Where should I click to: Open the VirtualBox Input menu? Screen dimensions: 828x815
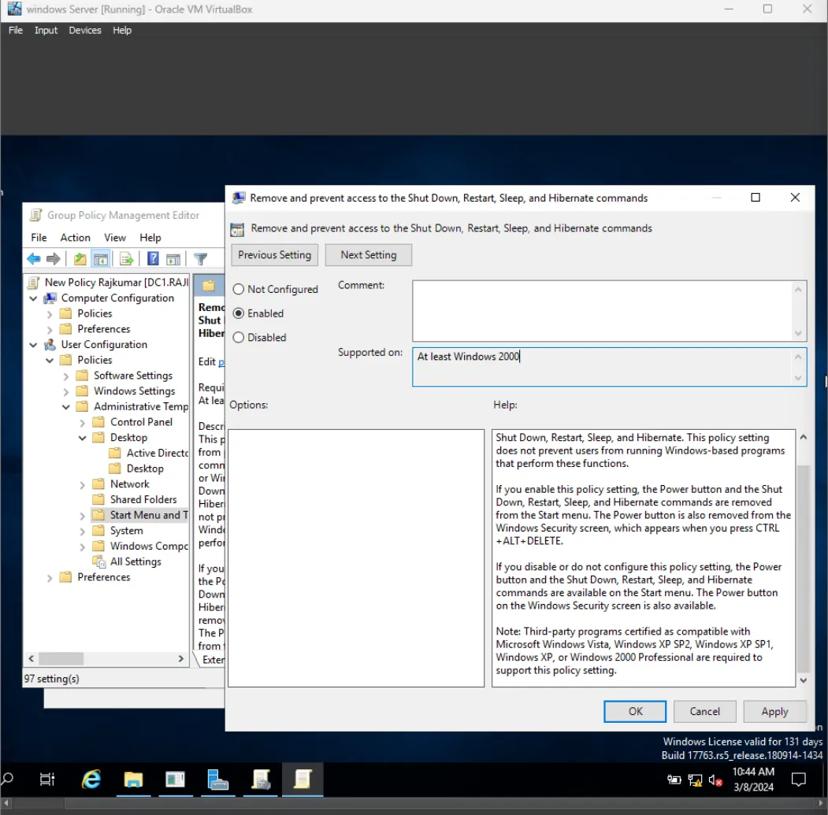point(46,30)
